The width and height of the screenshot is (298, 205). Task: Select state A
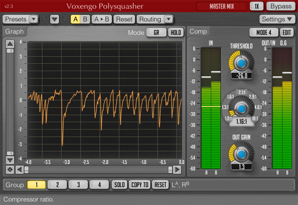coord(76,19)
